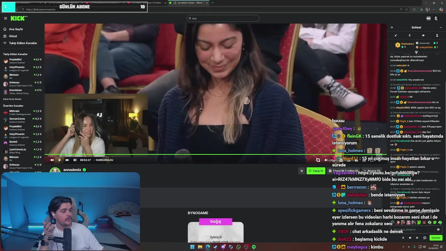
Task: Click the speech bubble icon in chat toolbar
Action: point(423,36)
